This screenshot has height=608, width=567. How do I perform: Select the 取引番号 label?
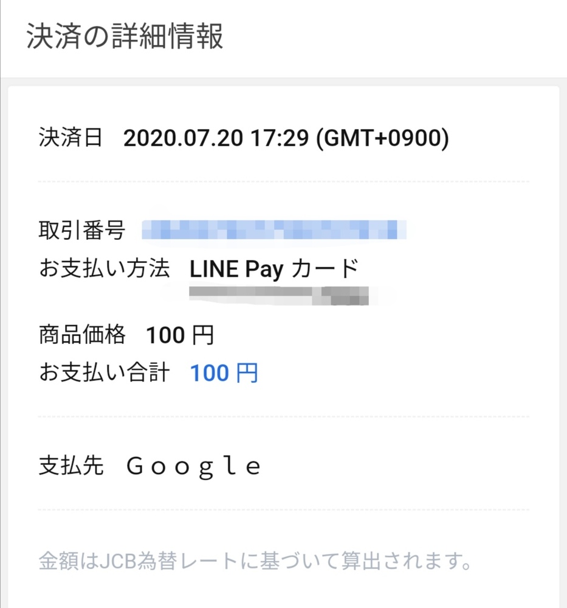point(81,230)
